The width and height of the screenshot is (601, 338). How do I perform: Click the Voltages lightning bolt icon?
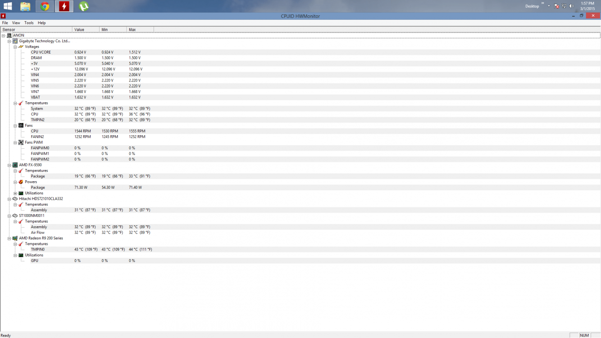pos(21,46)
